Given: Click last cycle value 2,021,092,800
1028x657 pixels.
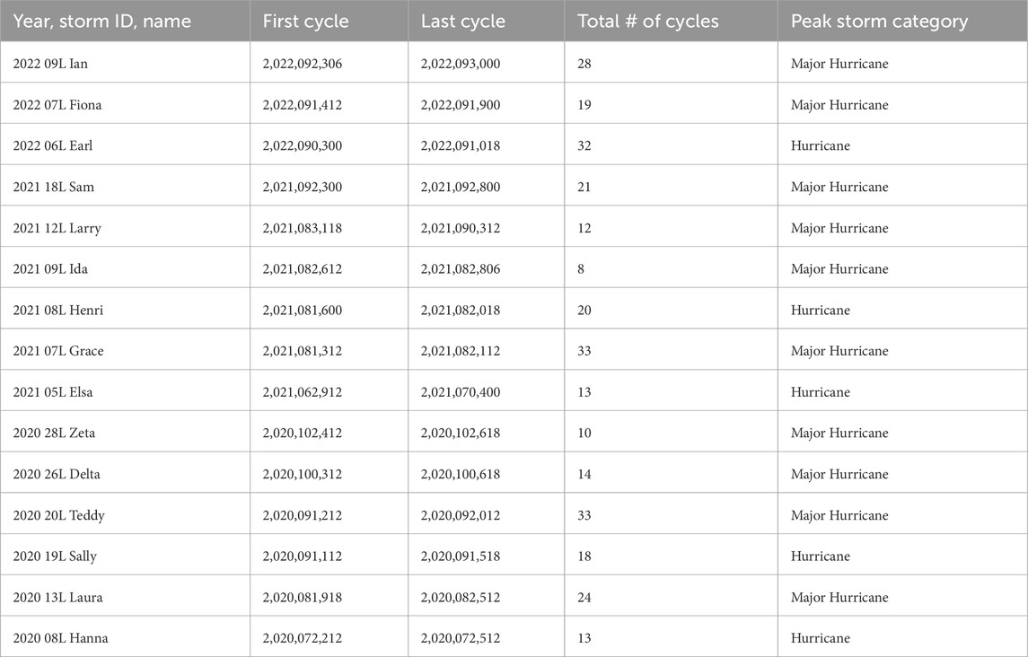Looking at the screenshot, I should pyautogui.click(x=461, y=187).
